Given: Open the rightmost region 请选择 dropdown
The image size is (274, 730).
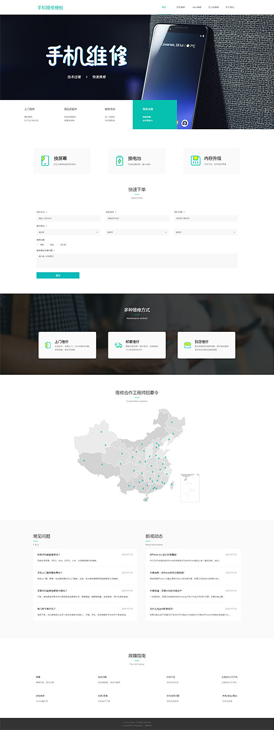Looking at the screenshot, I should point(205,232).
